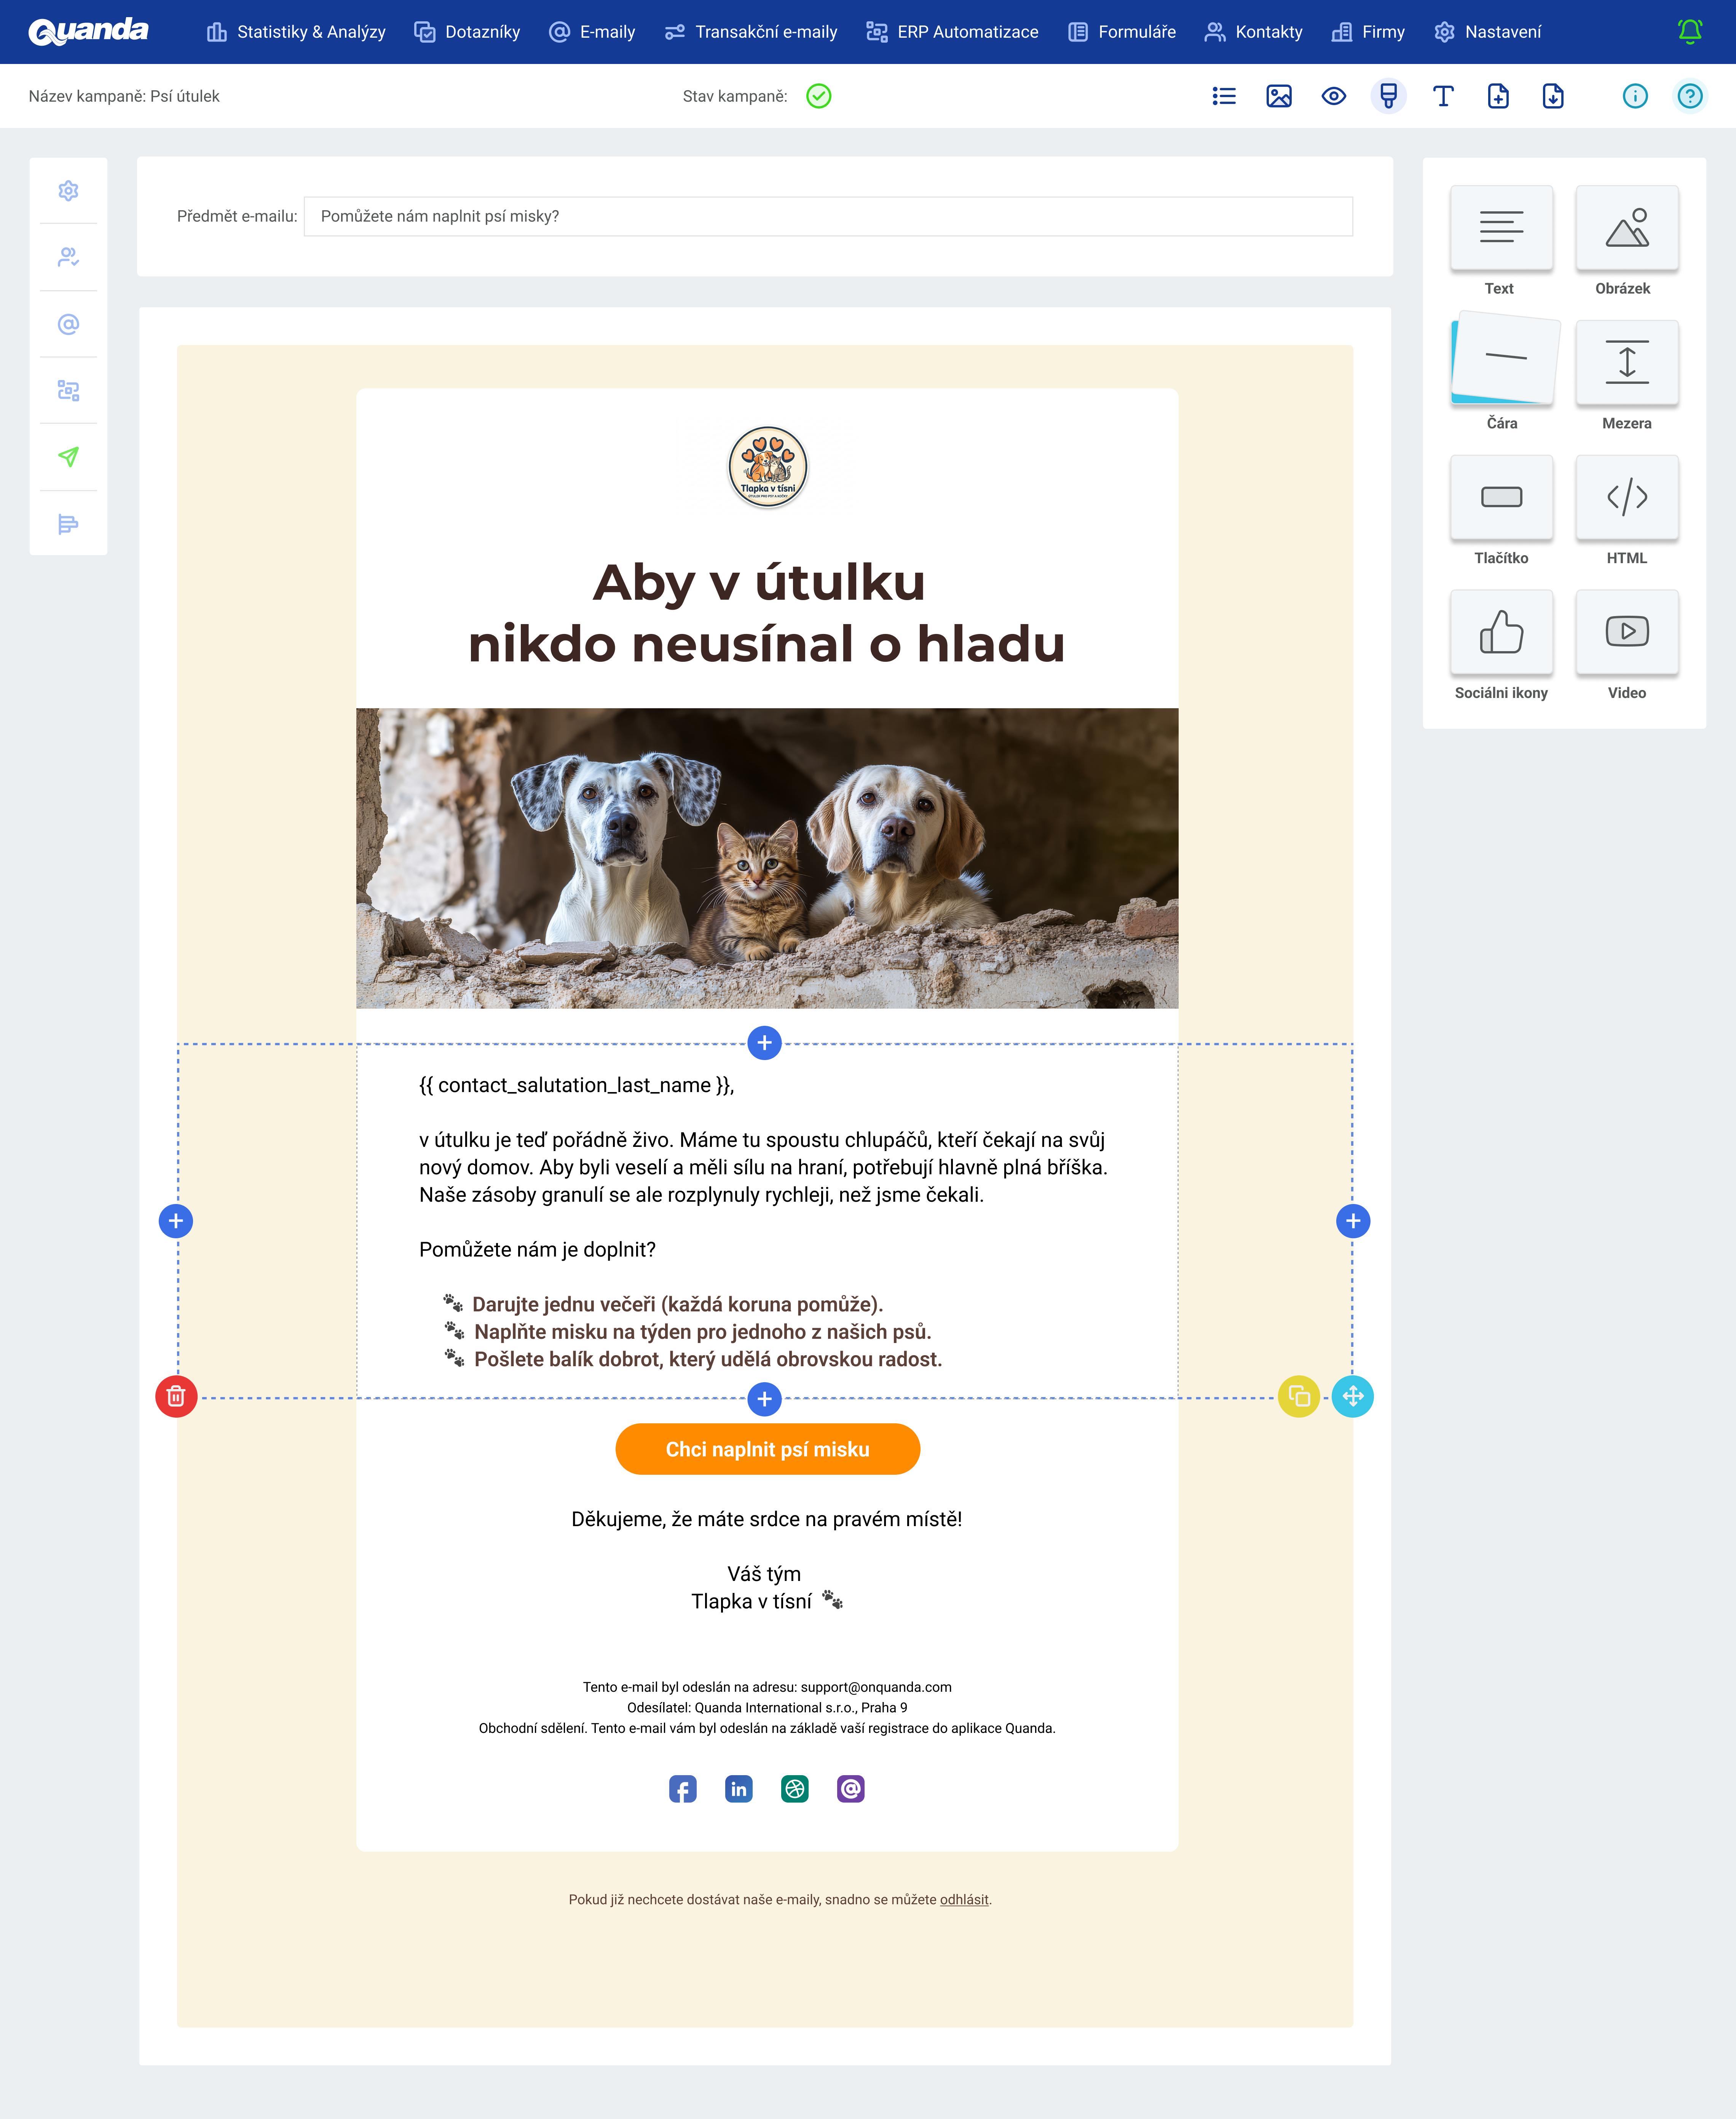Open Kontakty menu
Image resolution: width=1736 pixels, height=2119 pixels.
(1254, 32)
